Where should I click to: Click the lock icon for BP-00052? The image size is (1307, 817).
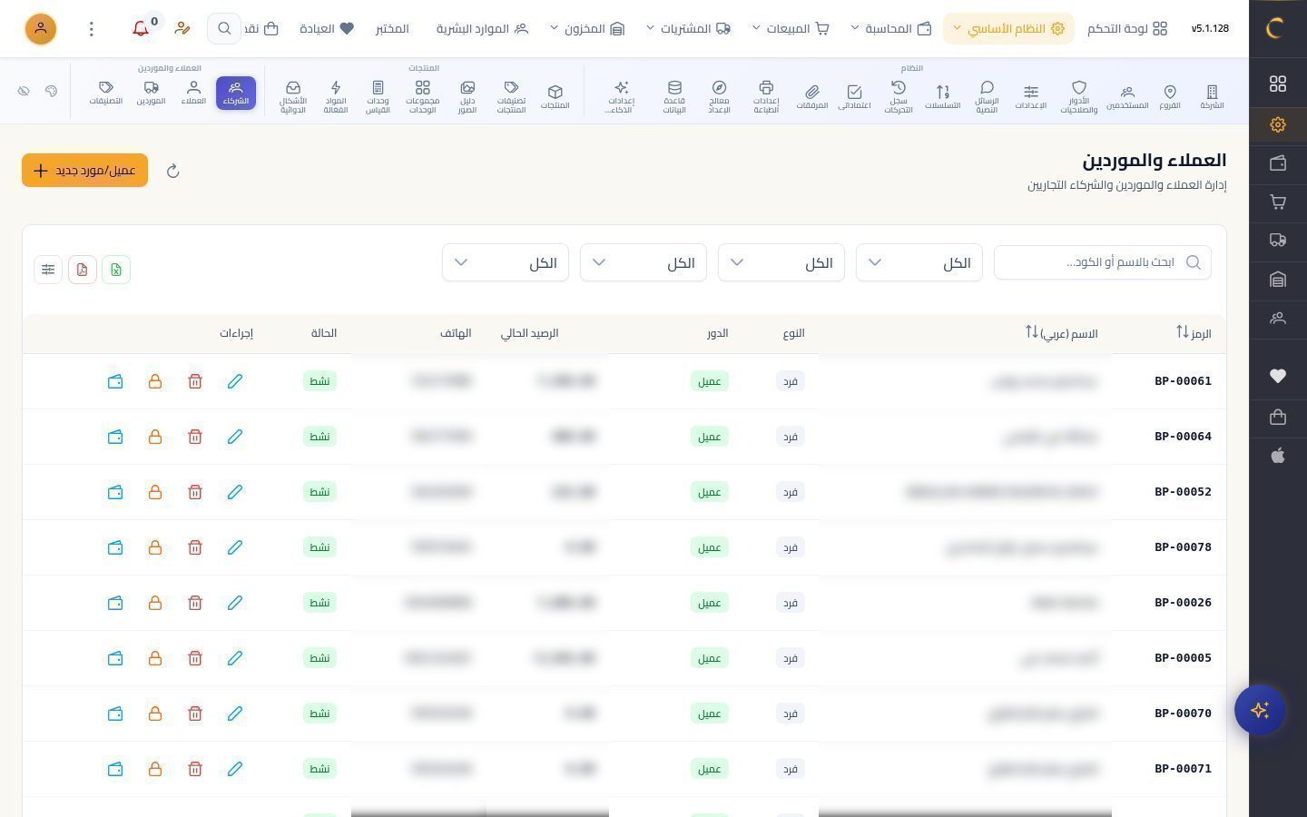pos(155,492)
